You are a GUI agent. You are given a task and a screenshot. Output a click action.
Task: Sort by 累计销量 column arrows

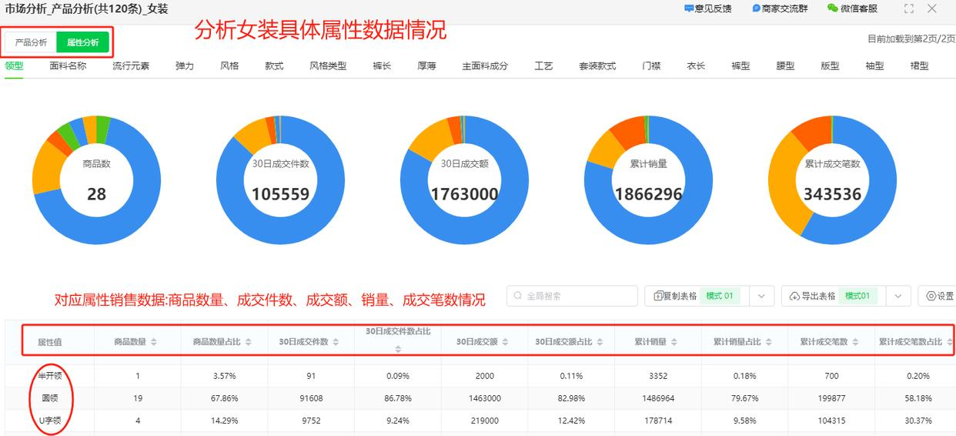coord(674,342)
